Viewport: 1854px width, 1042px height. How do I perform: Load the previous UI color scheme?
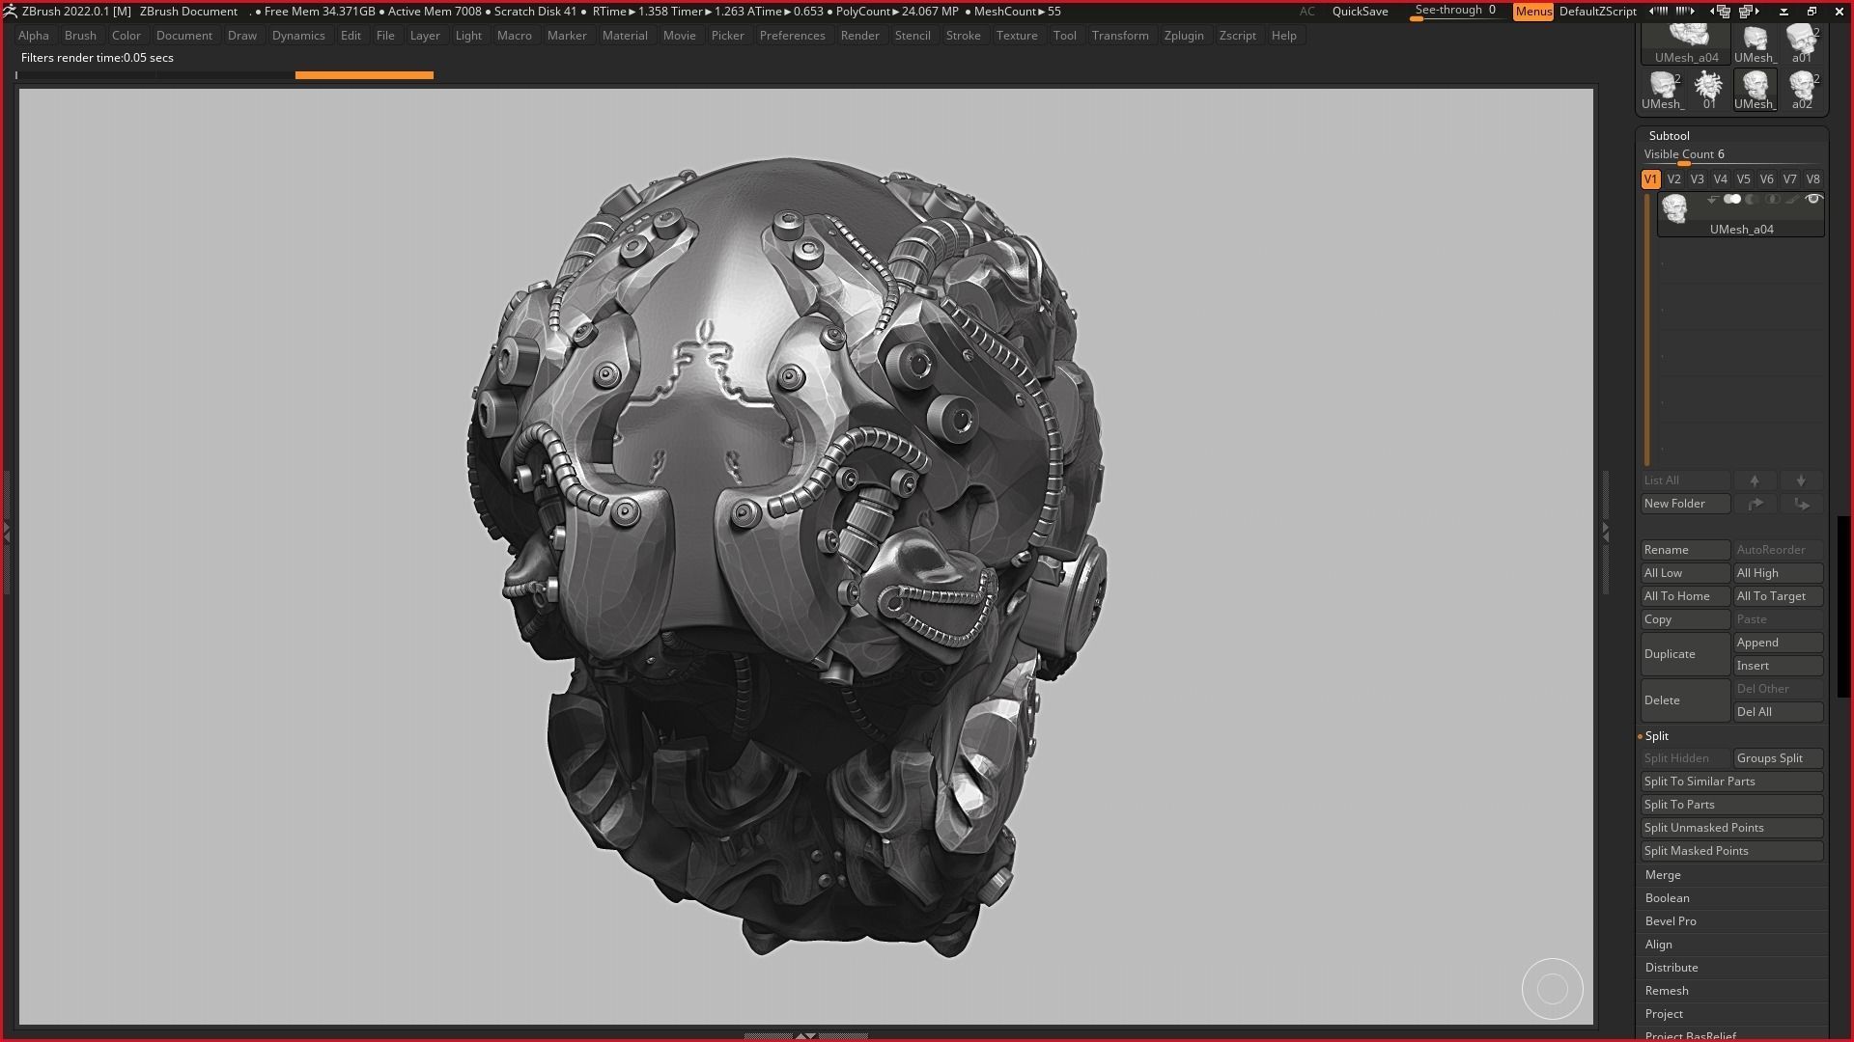pyautogui.click(x=1657, y=12)
